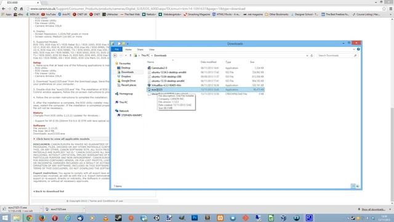Select This PC in the navigation pane
Viewport: 394px width, 222px height.
point(123,102)
